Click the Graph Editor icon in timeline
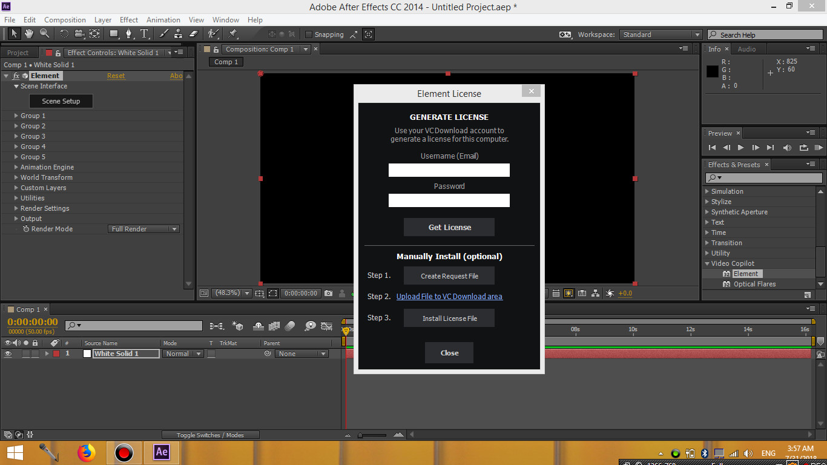This screenshot has width=827, height=465. pyautogui.click(x=327, y=326)
